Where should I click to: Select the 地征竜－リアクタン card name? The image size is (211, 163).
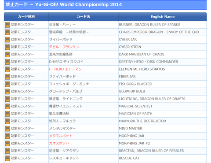(64, 151)
